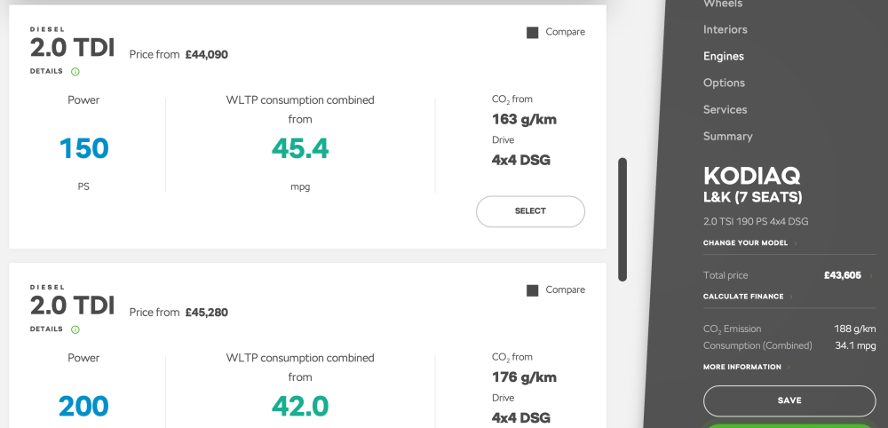Open Engines section in sidebar

pos(723,56)
